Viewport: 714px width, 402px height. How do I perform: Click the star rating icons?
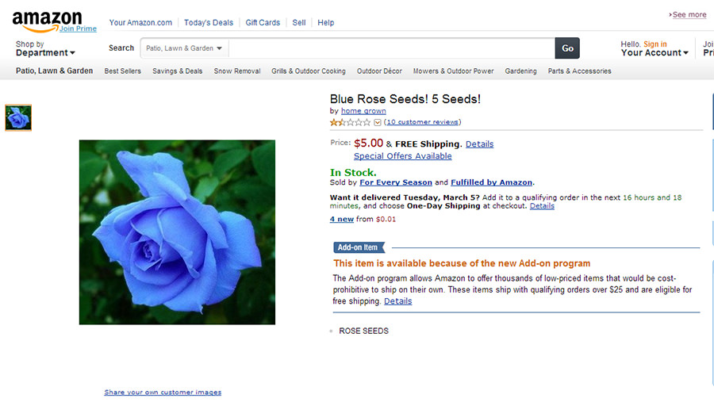350,122
